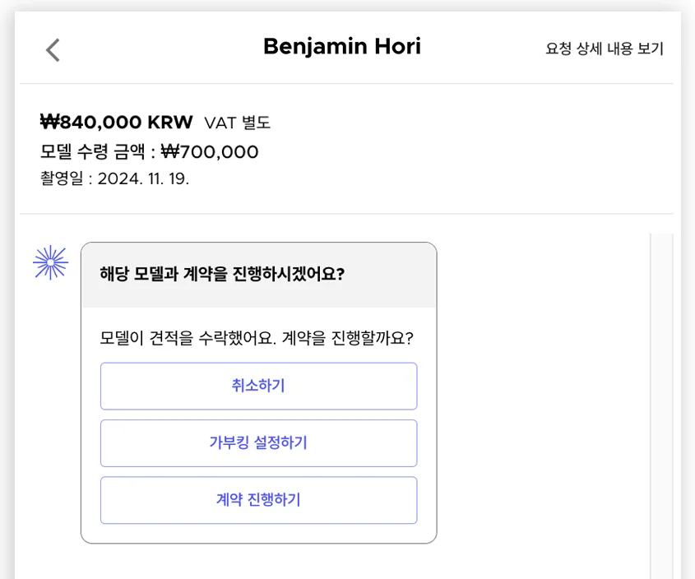Click the 계약을 진행할까요? question text
Viewport: 695px width, 579px height.
pos(348,338)
